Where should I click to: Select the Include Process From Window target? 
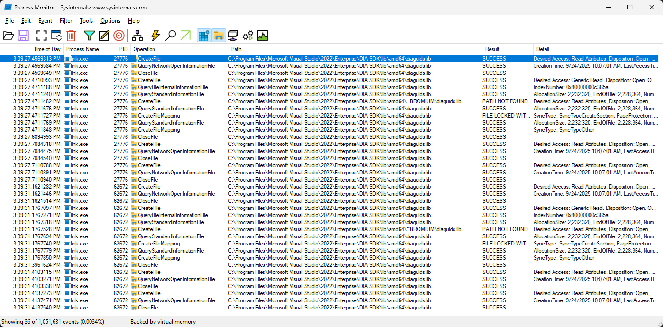[118, 36]
